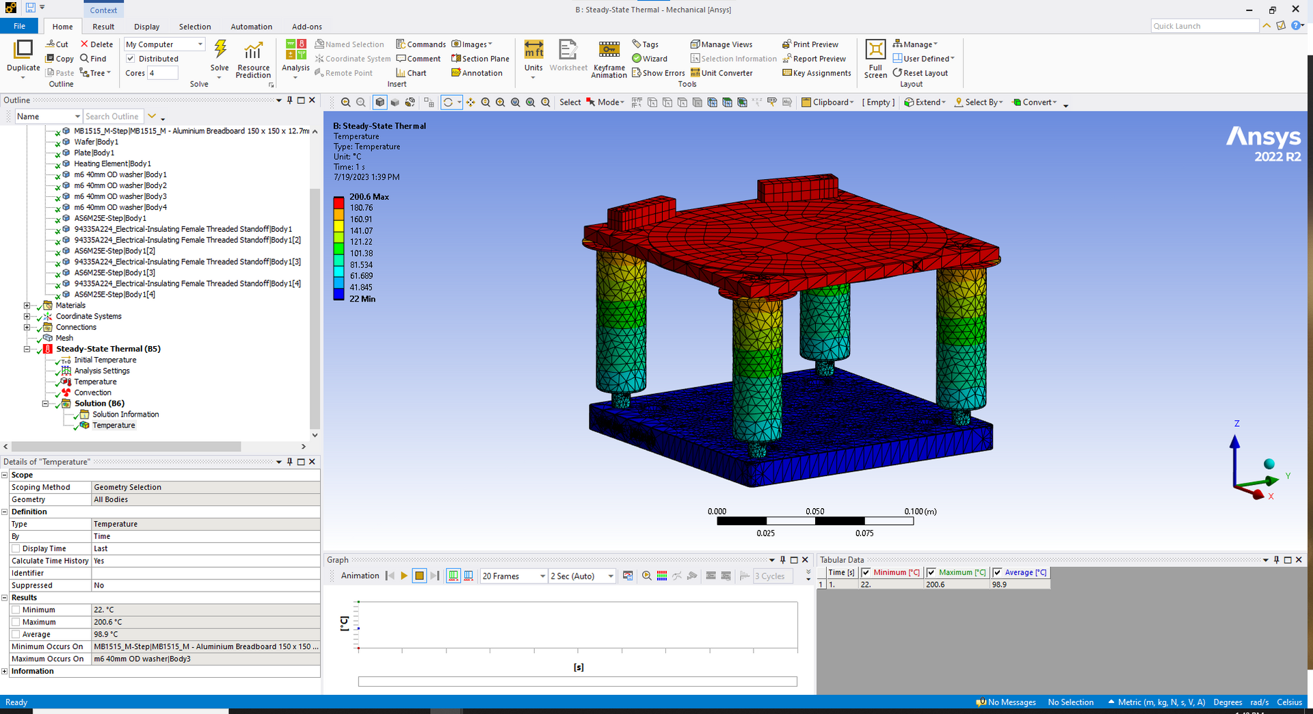Expand the Coordinate Systems tree node
The height and width of the screenshot is (714, 1313).
(x=27, y=317)
